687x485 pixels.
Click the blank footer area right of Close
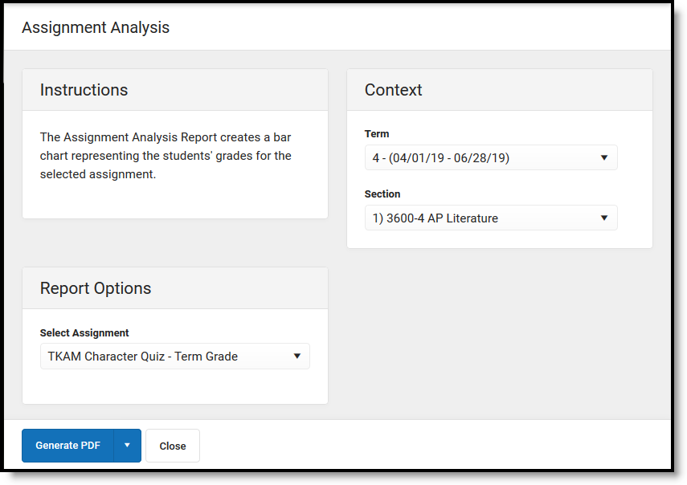coord(434,446)
